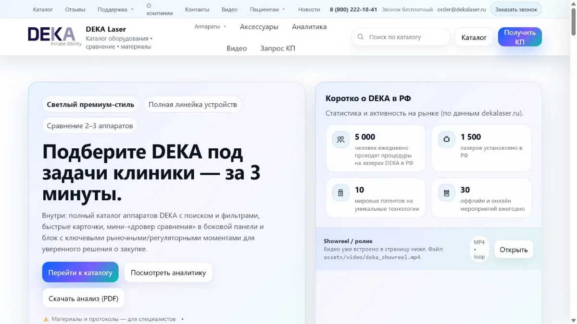This screenshot has width=577, height=324.
Task: Click Заказать звонок button
Action: (516, 9)
